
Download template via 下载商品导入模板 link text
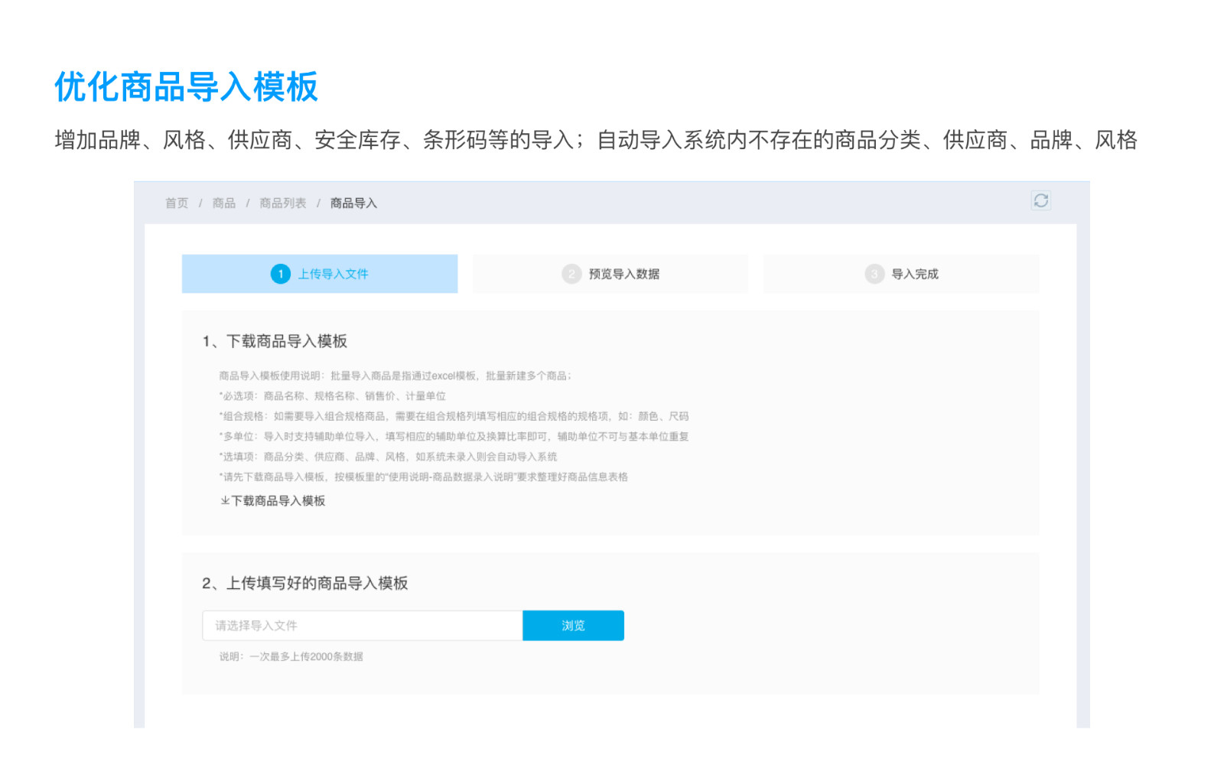pyautogui.click(x=278, y=500)
